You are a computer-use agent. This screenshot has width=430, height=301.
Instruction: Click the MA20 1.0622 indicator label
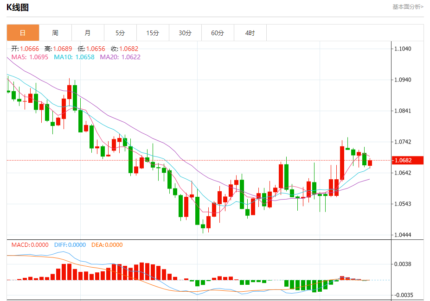[120, 57]
